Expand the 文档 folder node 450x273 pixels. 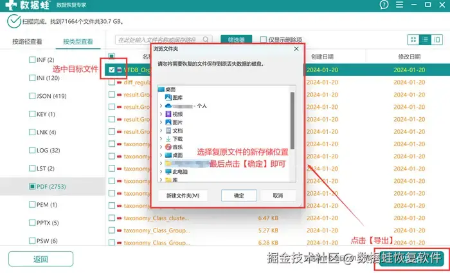click(161, 131)
